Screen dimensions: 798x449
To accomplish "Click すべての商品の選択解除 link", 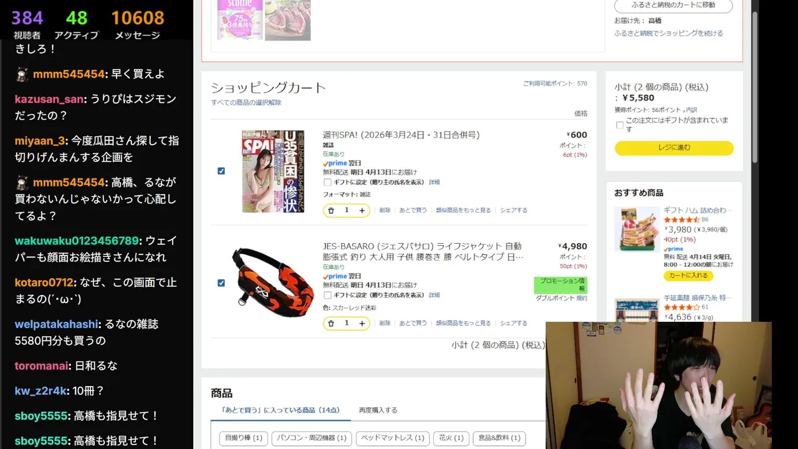I will coord(246,102).
